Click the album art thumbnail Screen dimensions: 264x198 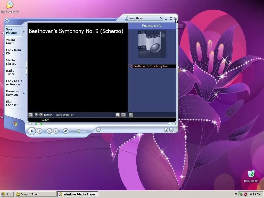(x=152, y=44)
